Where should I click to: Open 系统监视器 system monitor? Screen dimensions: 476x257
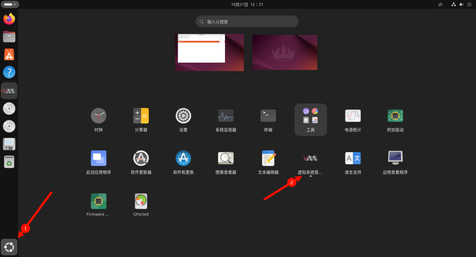click(x=225, y=115)
